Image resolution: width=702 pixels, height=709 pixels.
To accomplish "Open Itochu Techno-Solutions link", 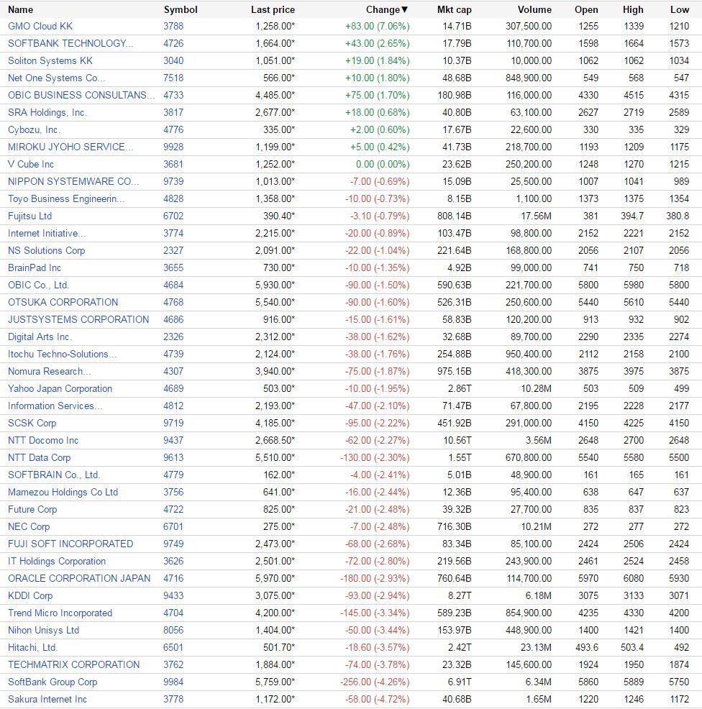I will tap(63, 354).
